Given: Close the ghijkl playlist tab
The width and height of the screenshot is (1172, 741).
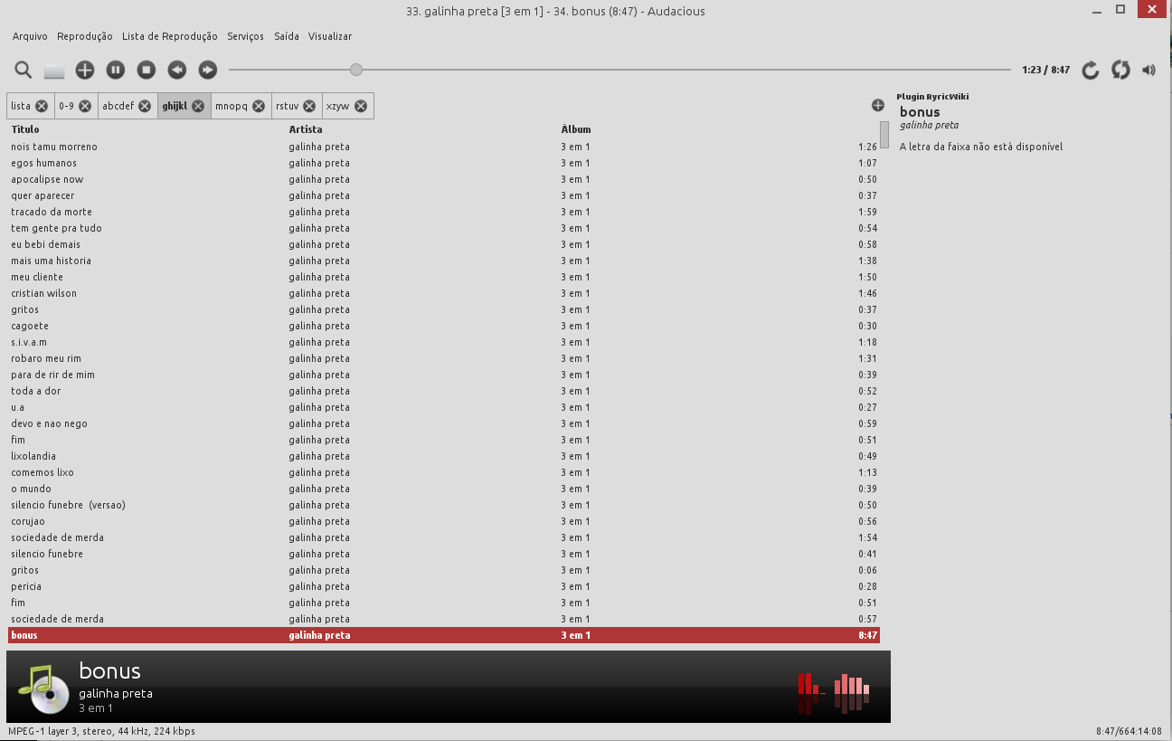Looking at the screenshot, I should 198,106.
